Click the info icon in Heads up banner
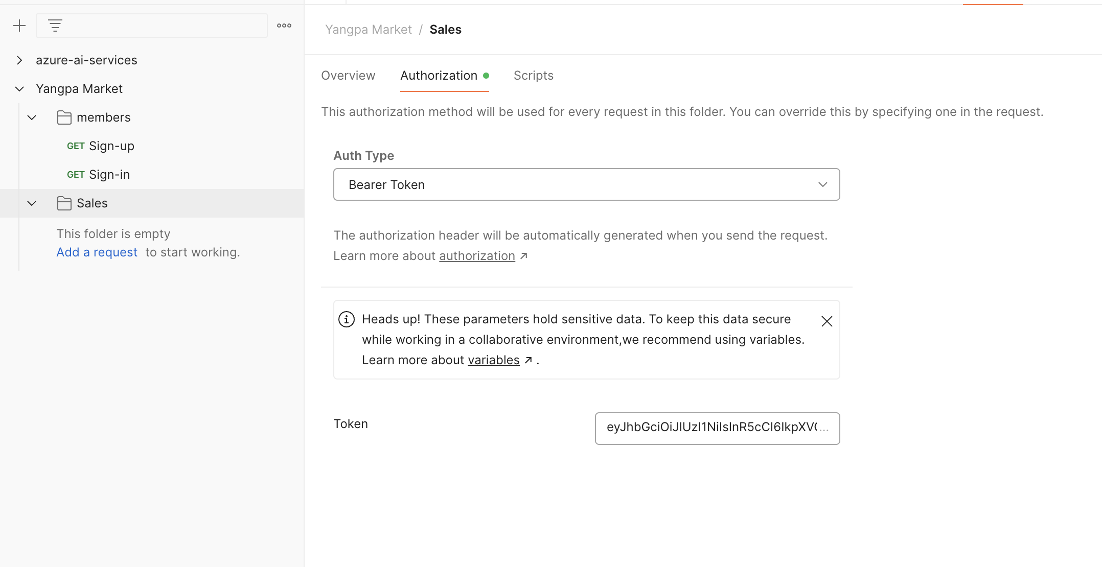 click(347, 319)
